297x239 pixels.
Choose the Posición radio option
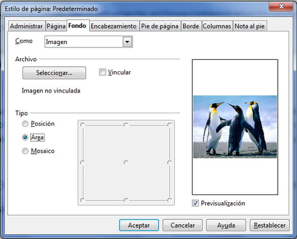(x=25, y=124)
